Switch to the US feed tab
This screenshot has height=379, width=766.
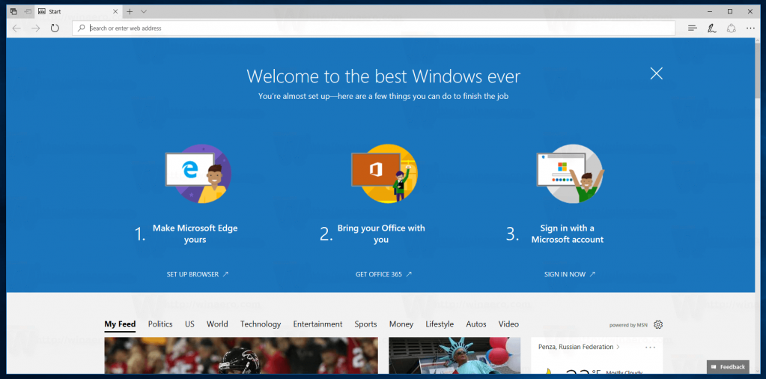click(189, 324)
